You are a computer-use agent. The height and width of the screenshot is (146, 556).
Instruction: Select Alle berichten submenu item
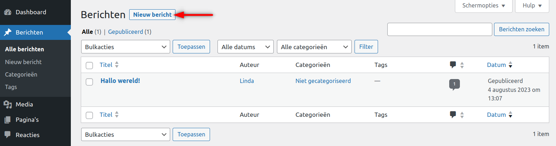[25, 49]
